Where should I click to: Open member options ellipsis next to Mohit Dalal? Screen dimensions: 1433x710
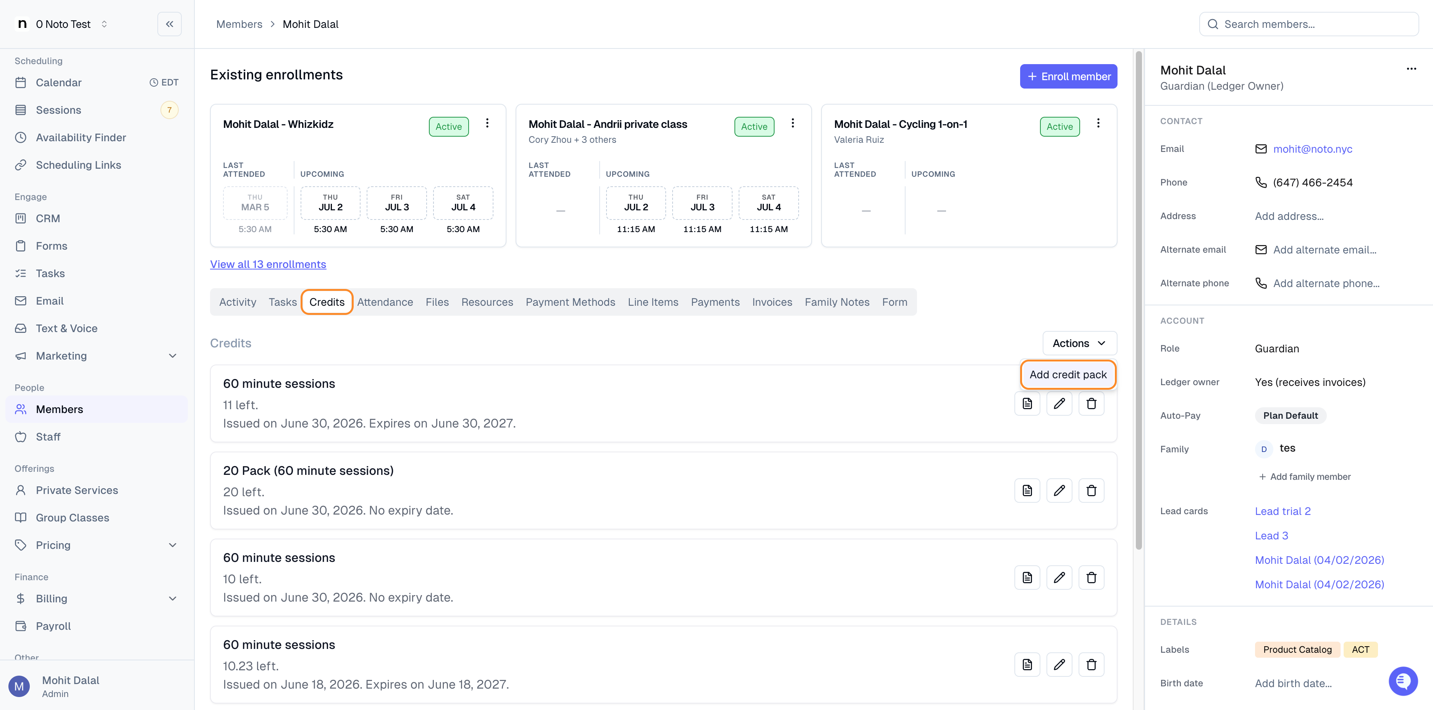pos(1411,69)
